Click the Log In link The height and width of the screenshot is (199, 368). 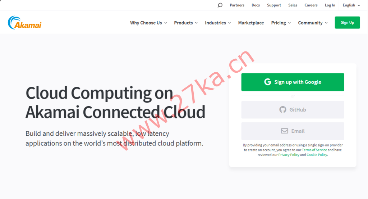pos(330,5)
